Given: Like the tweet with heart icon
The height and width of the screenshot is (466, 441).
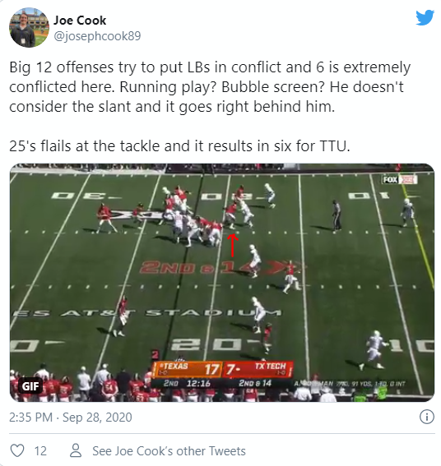Looking at the screenshot, I should (17, 450).
